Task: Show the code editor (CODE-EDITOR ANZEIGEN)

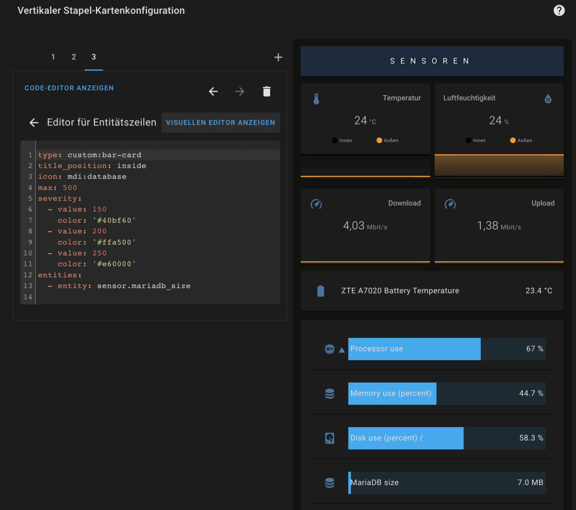Action: (x=69, y=88)
